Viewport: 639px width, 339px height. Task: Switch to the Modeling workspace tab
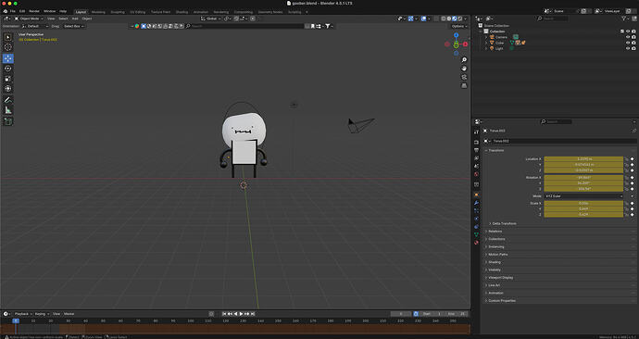point(98,12)
